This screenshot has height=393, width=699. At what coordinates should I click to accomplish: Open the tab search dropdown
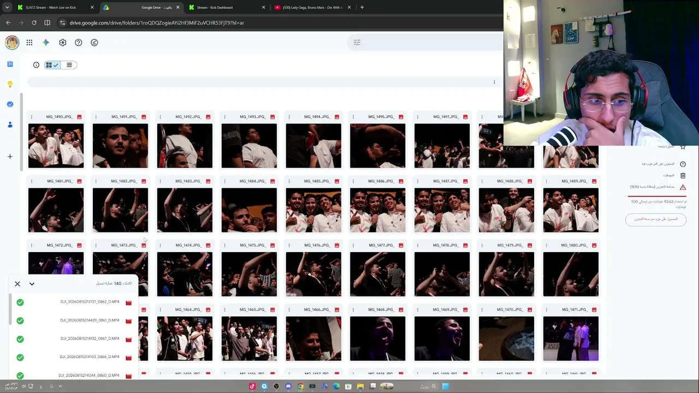click(7, 8)
